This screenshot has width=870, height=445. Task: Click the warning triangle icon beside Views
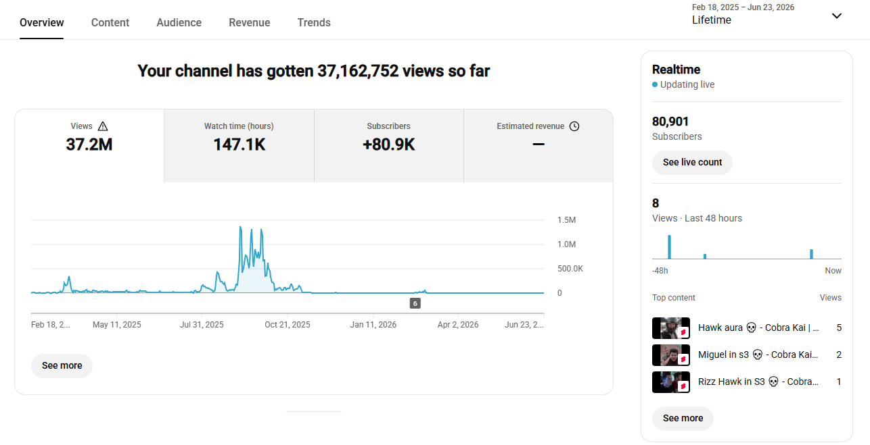point(103,126)
